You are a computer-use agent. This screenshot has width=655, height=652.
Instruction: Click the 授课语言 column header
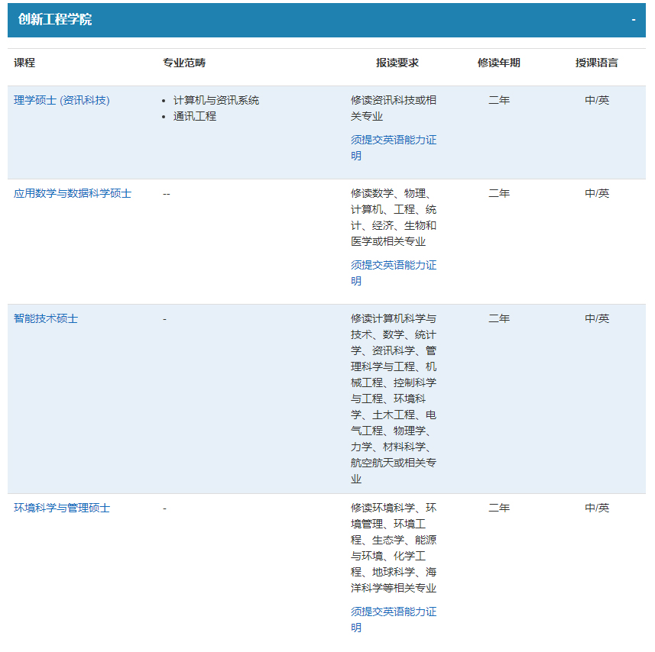pos(597,63)
